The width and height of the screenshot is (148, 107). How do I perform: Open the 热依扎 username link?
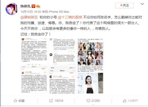coord(25,6)
